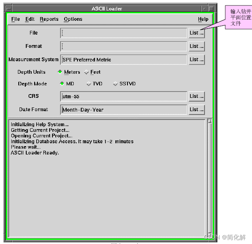Open the List button next to File field
This screenshot has width=252, height=244.
click(x=197, y=33)
